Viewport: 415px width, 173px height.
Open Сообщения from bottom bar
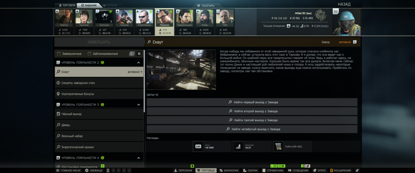[x=298, y=171]
